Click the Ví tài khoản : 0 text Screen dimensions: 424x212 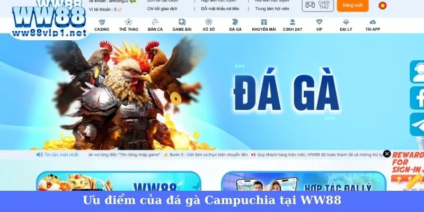pos(103,10)
